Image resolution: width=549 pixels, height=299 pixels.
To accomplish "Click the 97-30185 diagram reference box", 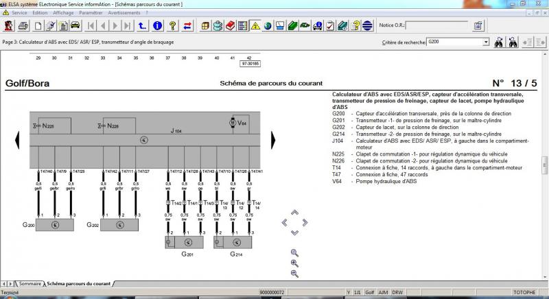I will point(250,64).
